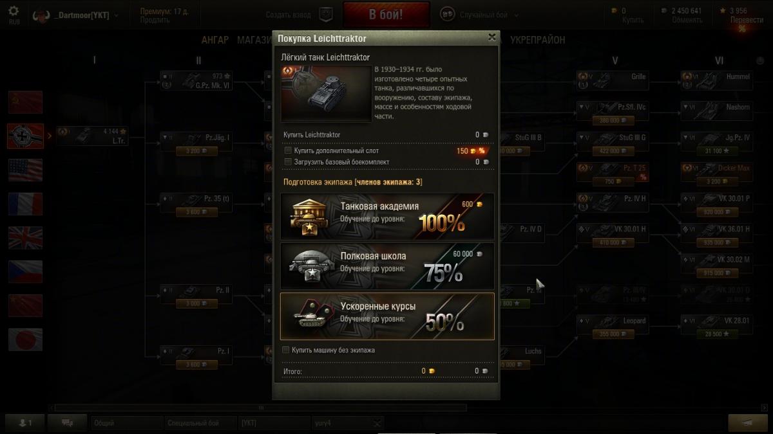This screenshot has width=773, height=434.
Task: Click the platoon shield icon
Action: click(325, 14)
